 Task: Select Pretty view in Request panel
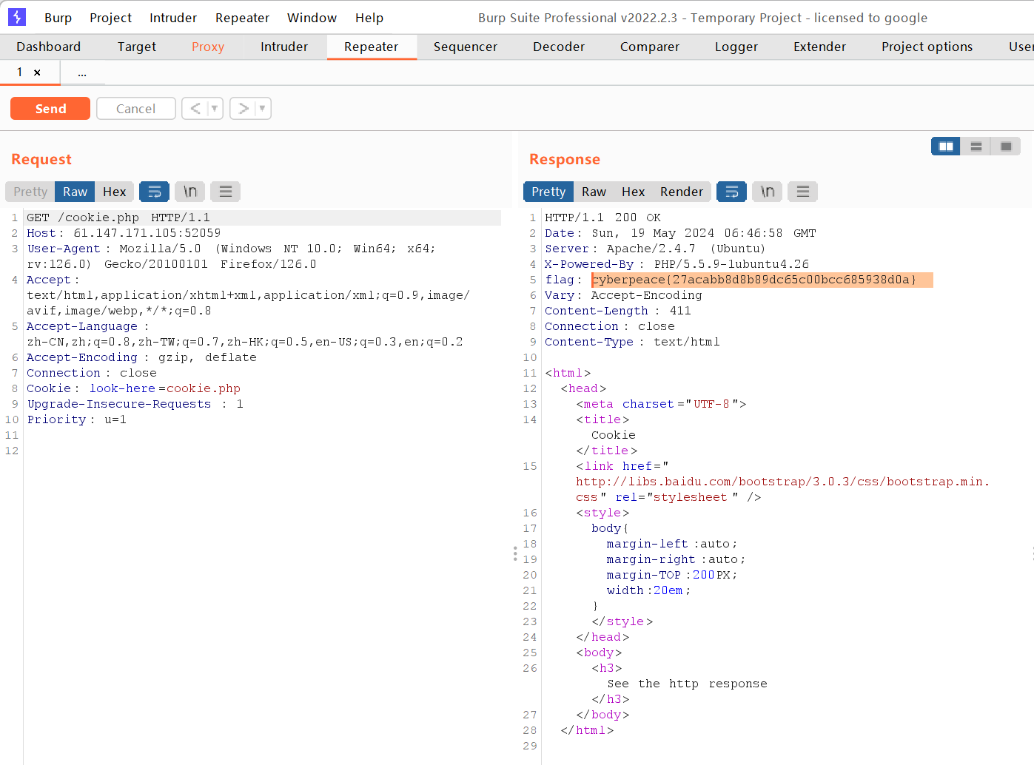(30, 192)
